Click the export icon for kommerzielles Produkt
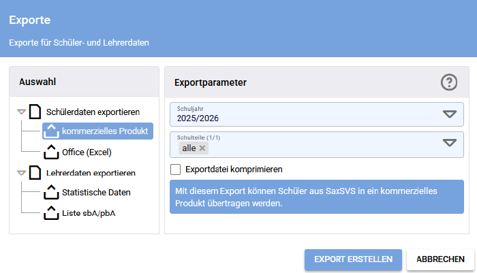The width and height of the screenshot is (477, 273). [x=52, y=131]
